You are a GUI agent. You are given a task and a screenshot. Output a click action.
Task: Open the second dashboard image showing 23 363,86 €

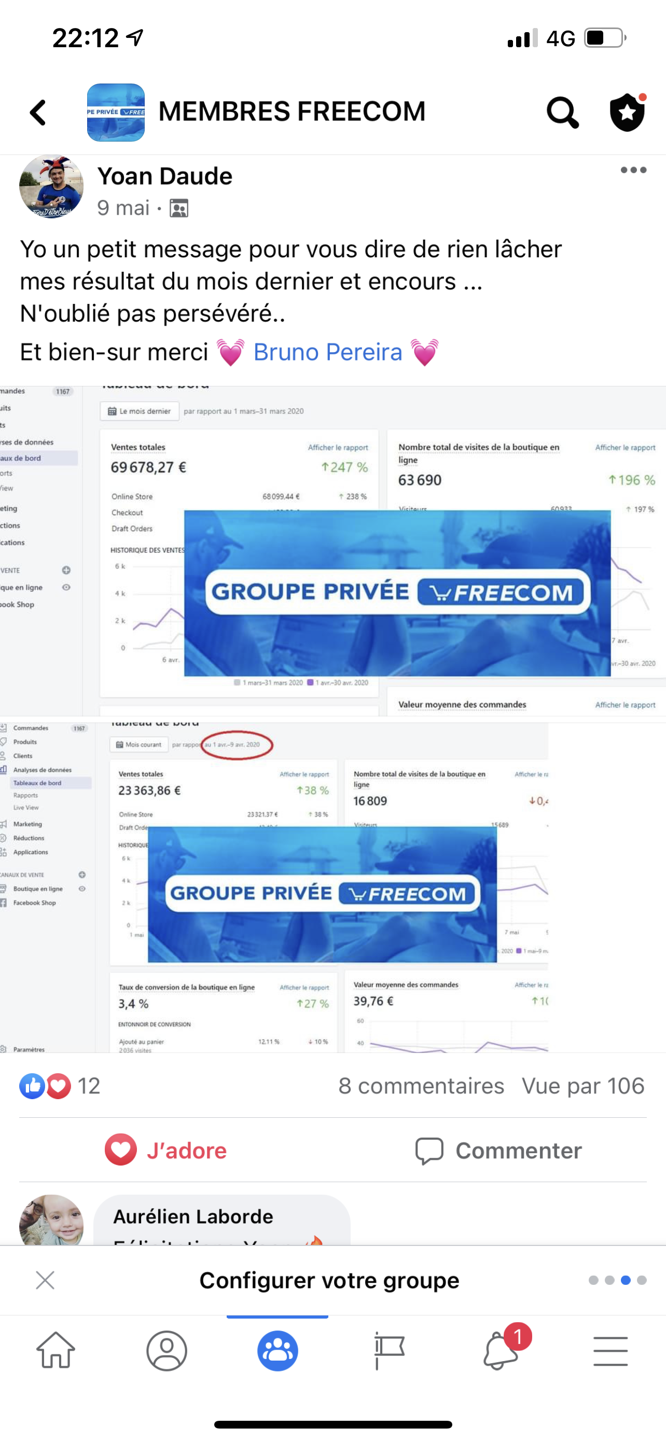tap(274, 888)
